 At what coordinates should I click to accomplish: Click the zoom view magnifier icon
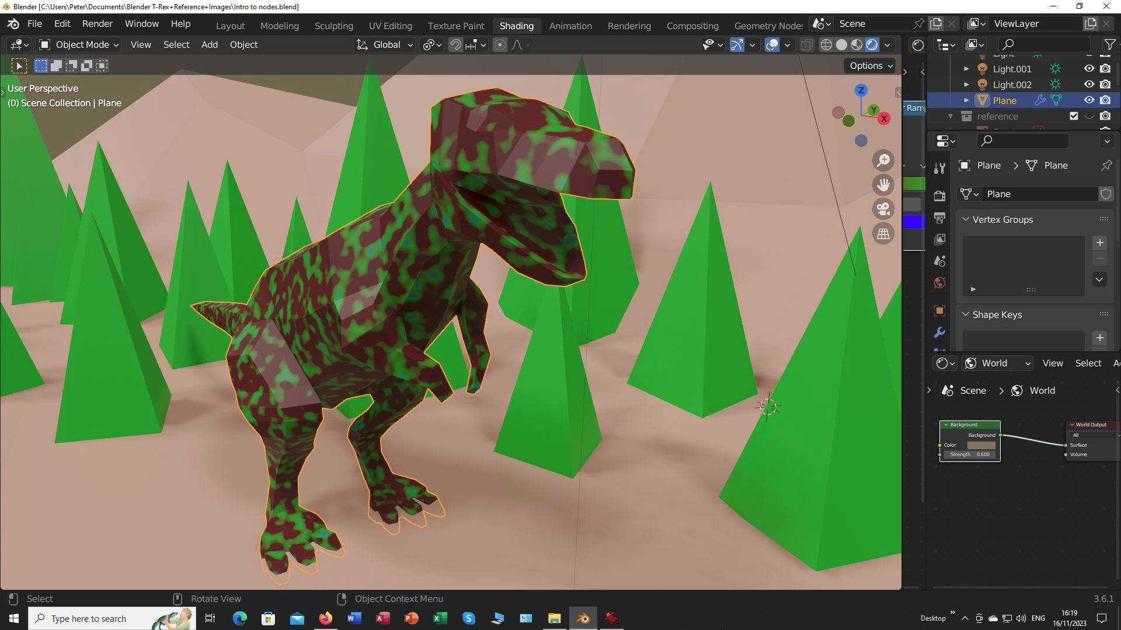883,160
